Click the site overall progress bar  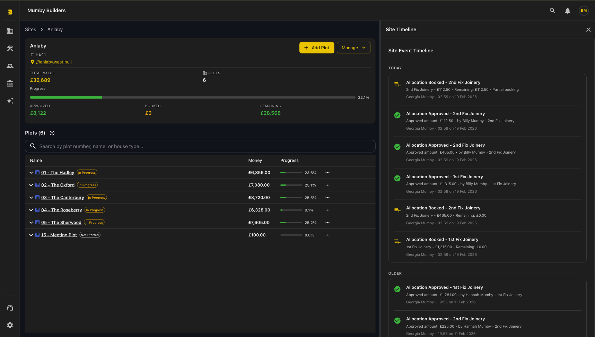point(192,98)
